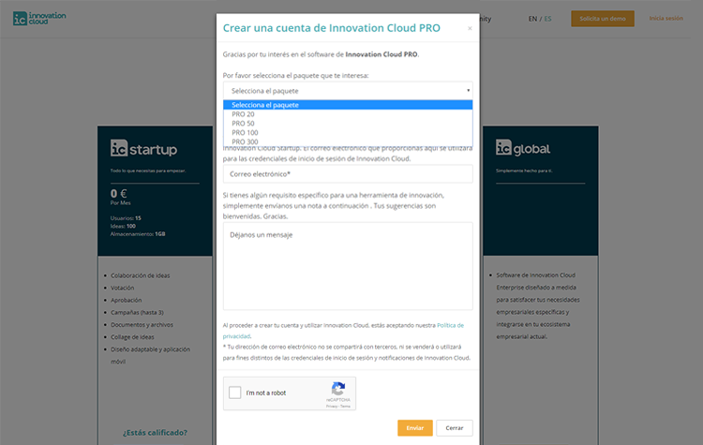Click the dialog title 'Crear una cuenta de Innovation Cloud PRO'
The height and width of the screenshot is (445, 703).
click(x=331, y=28)
